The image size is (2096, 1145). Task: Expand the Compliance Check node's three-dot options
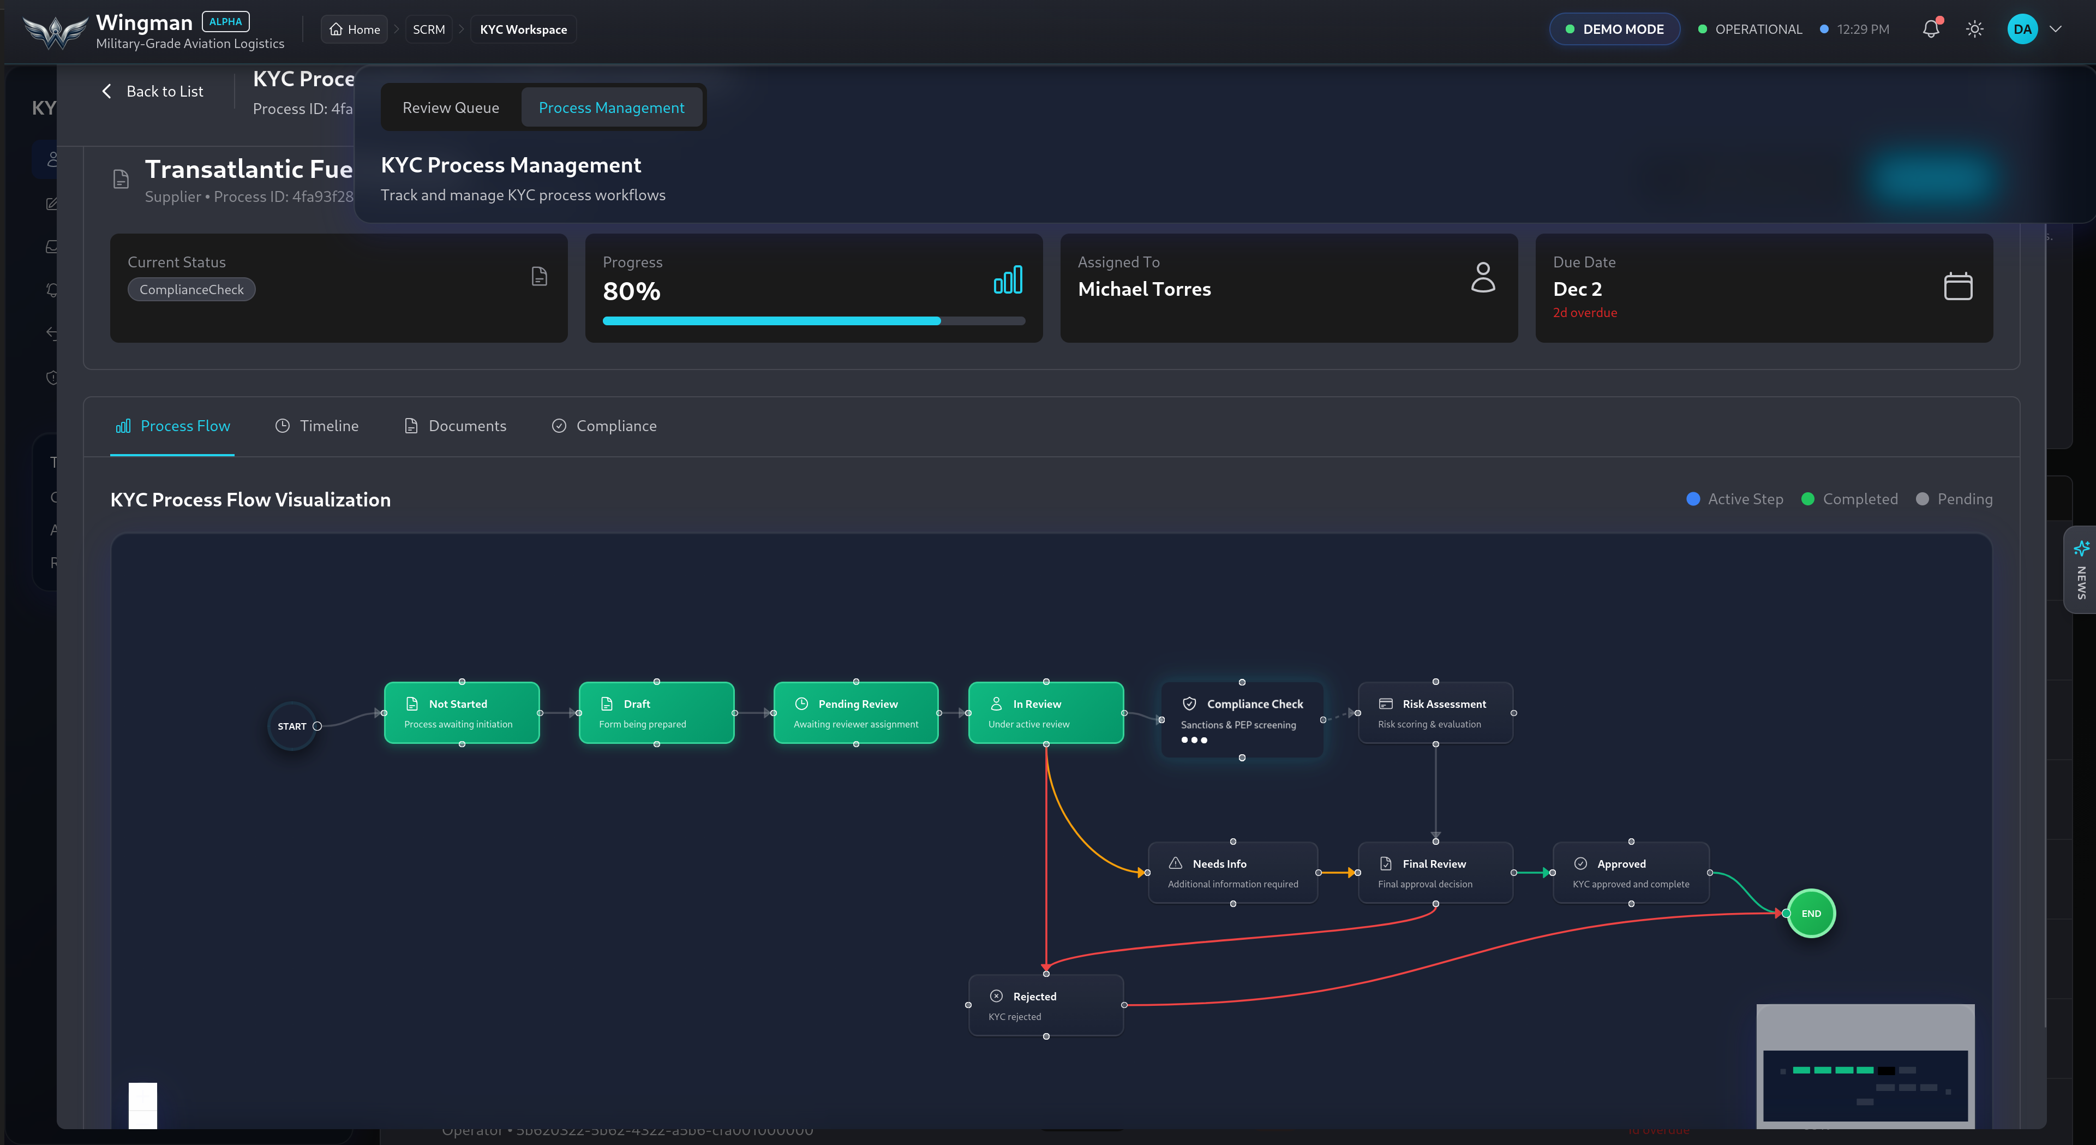tap(1193, 740)
